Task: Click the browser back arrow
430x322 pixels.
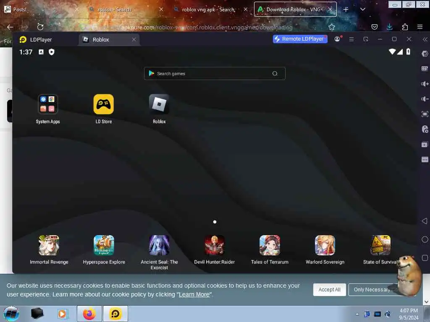Action: tap(10, 27)
